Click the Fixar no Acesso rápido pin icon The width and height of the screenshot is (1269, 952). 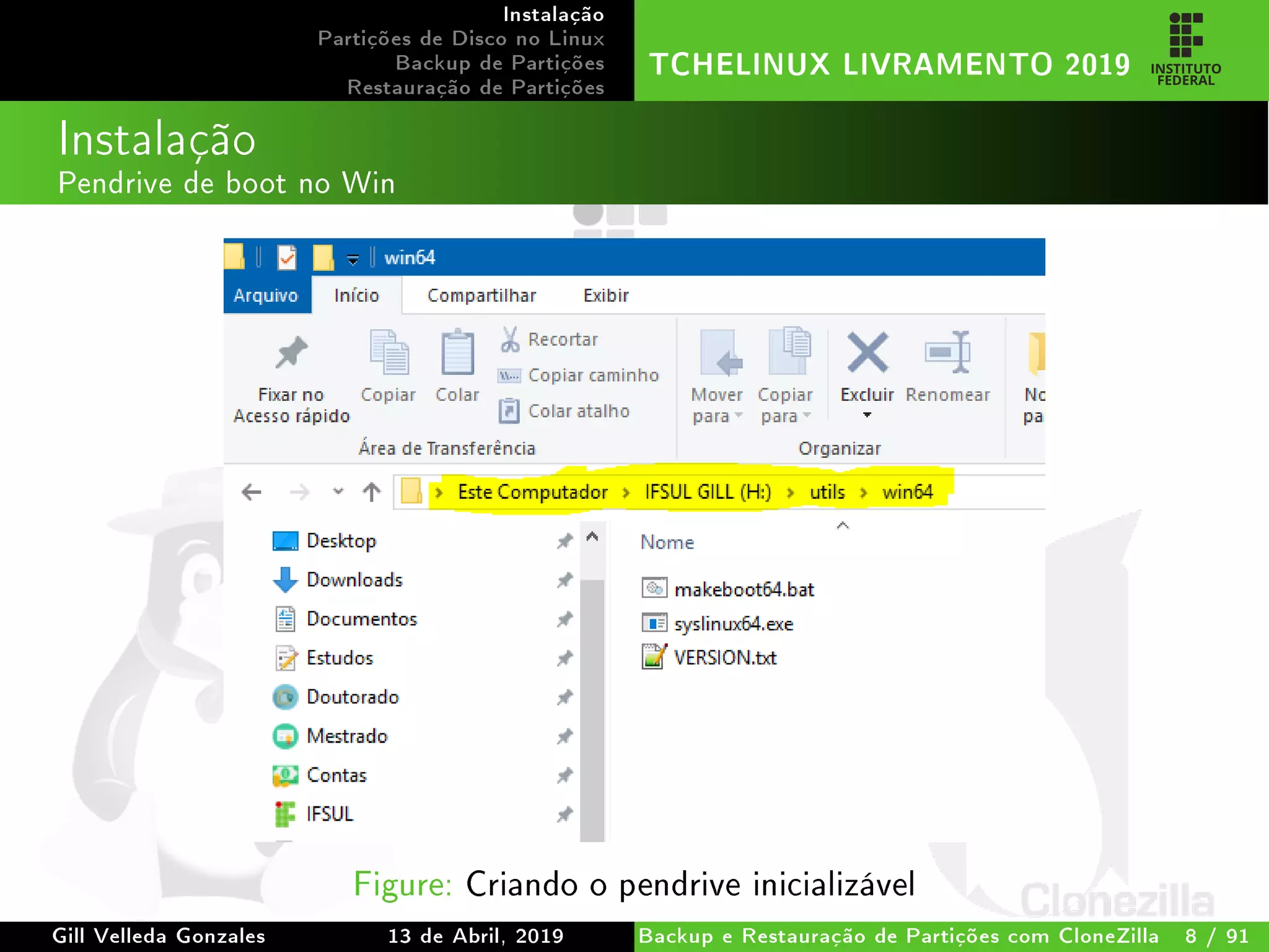291,353
